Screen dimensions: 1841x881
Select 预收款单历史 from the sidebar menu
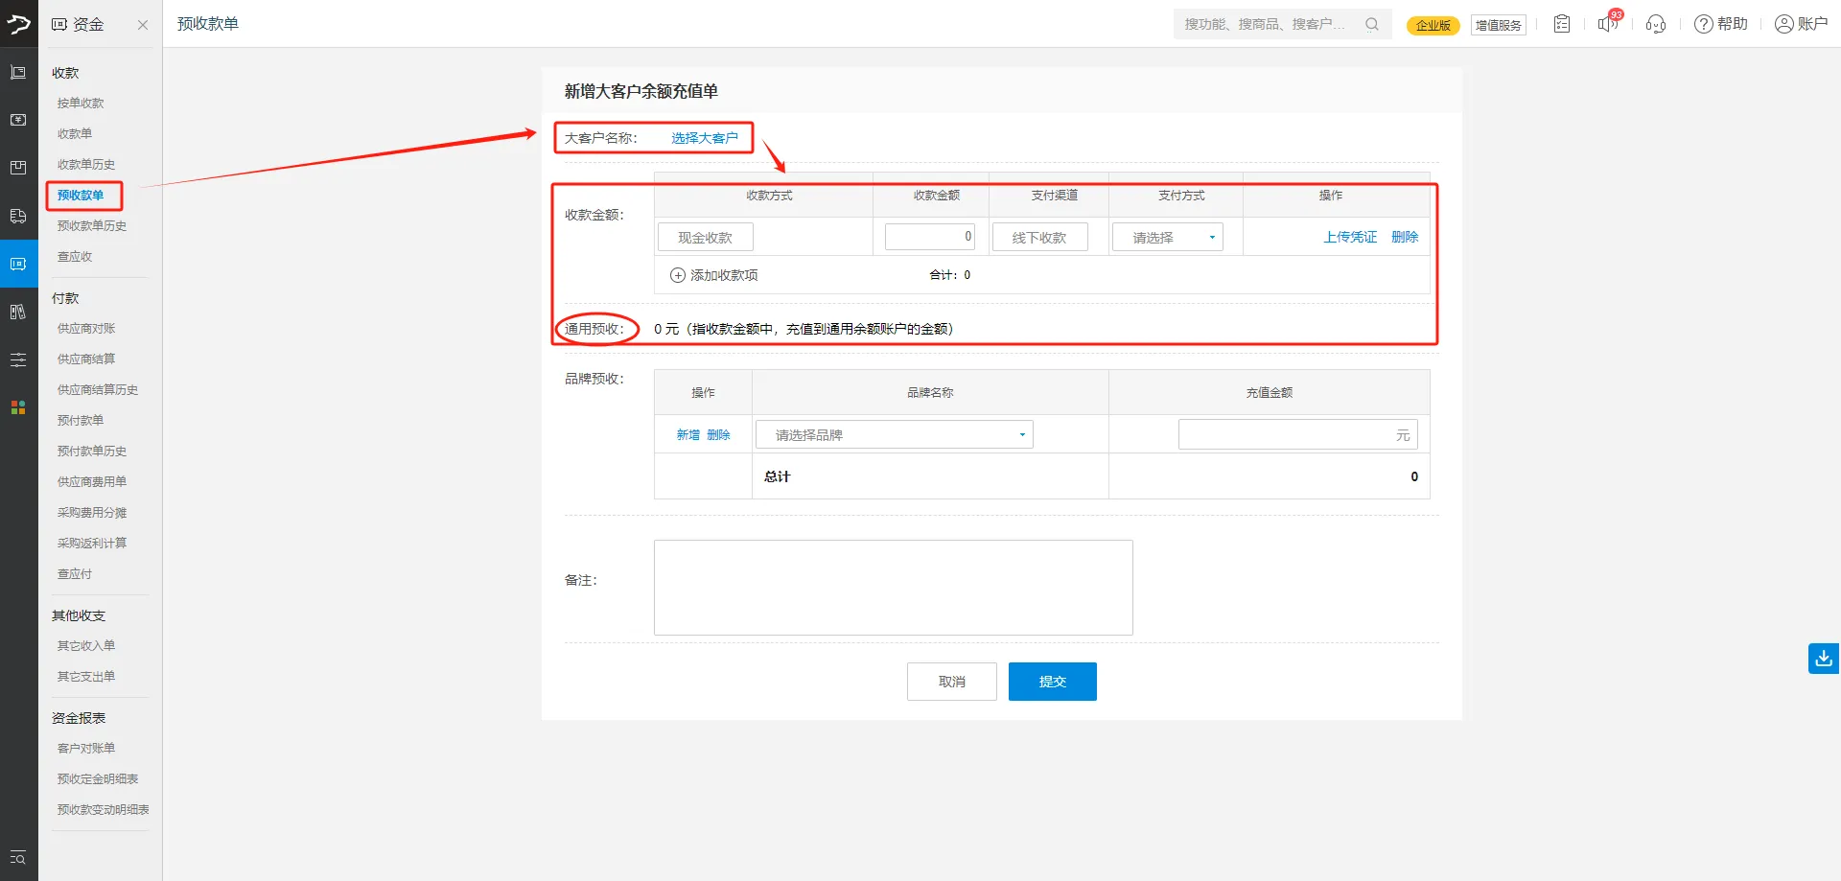(x=91, y=225)
